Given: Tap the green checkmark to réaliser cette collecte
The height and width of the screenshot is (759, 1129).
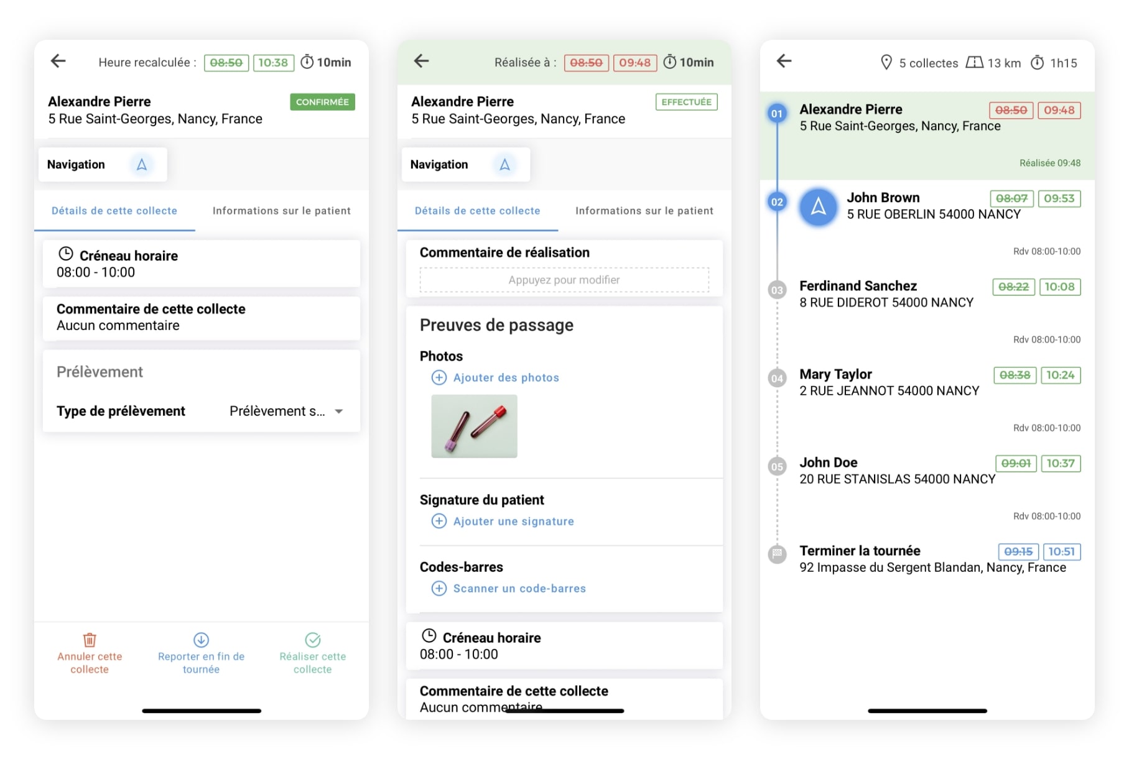Looking at the screenshot, I should [313, 640].
